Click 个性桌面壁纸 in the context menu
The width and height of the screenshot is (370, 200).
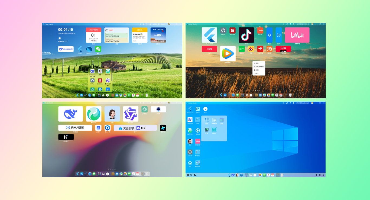[x=259, y=66]
